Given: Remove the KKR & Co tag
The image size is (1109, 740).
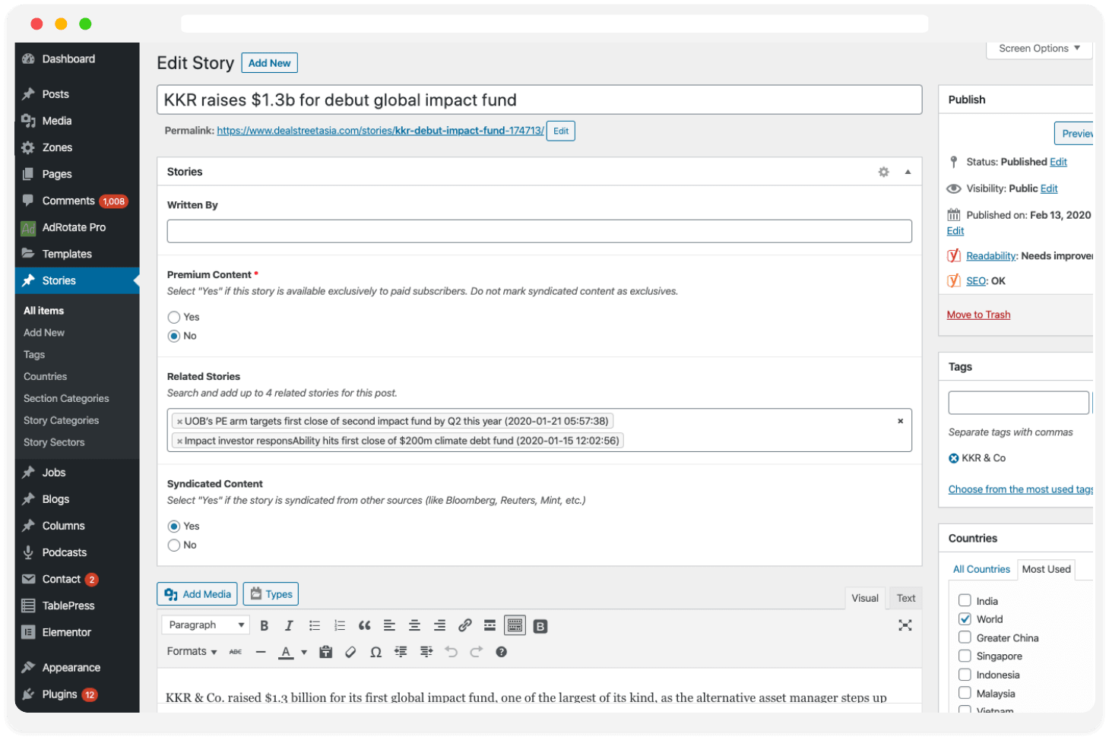Looking at the screenshot, I should pos(953,458).
